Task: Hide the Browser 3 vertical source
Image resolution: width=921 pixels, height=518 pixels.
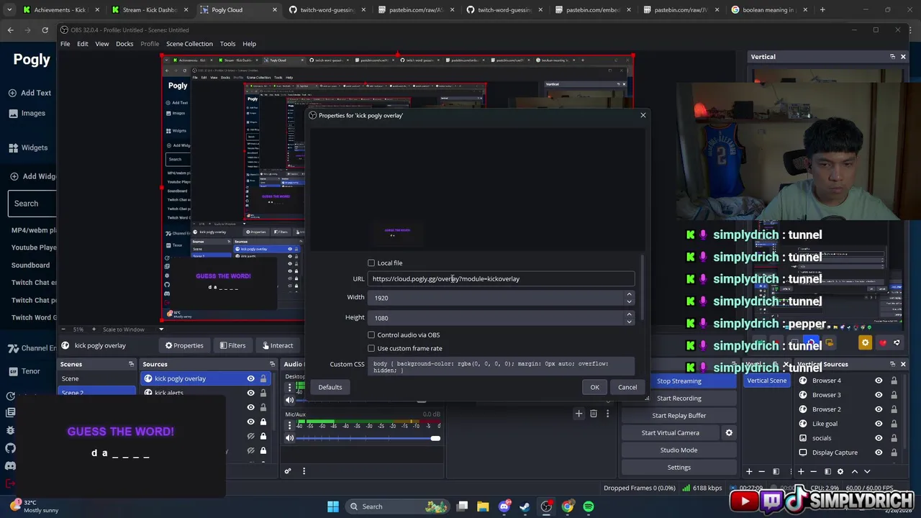Action: coord(879,395)
